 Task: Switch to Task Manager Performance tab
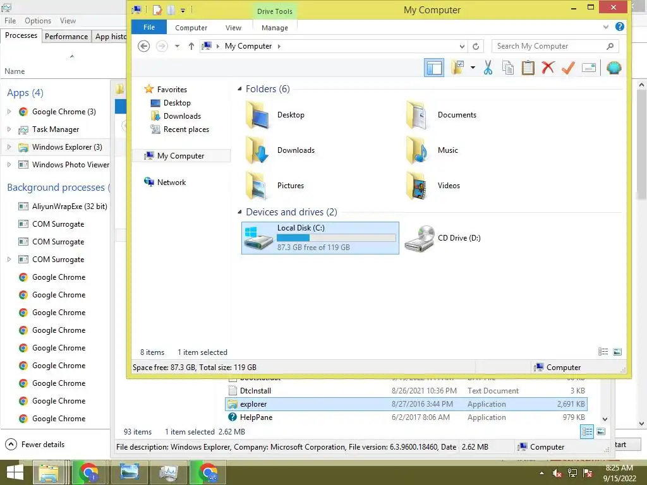pos(66,36)
